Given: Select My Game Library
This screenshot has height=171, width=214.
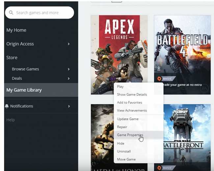Looking at the screenshot, I should coord(41,90).
